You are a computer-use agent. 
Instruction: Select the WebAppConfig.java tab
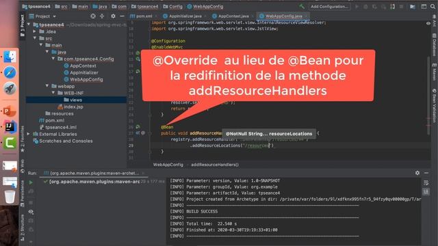pyautogui.click(x=283, y=16)
